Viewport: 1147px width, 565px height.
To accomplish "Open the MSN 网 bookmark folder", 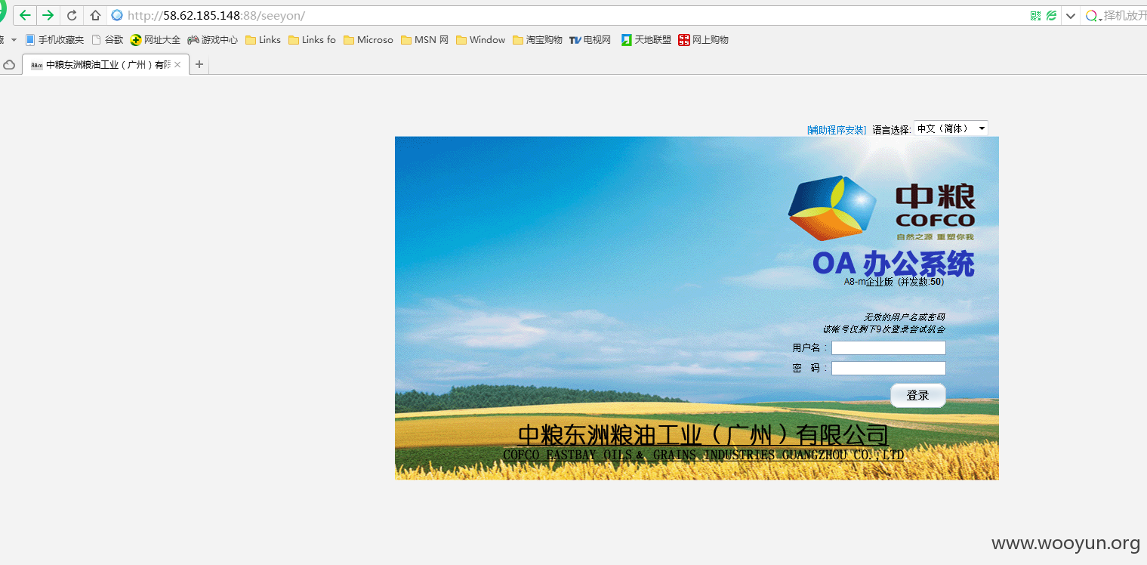I will coord(424,40).
